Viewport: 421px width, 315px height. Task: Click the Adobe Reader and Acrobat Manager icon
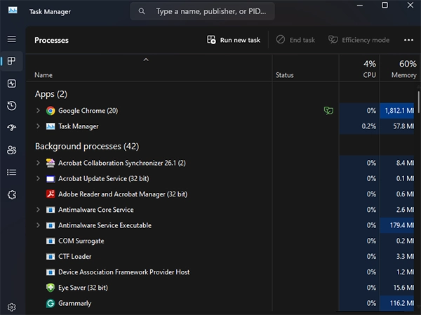[x=51, y=194]
